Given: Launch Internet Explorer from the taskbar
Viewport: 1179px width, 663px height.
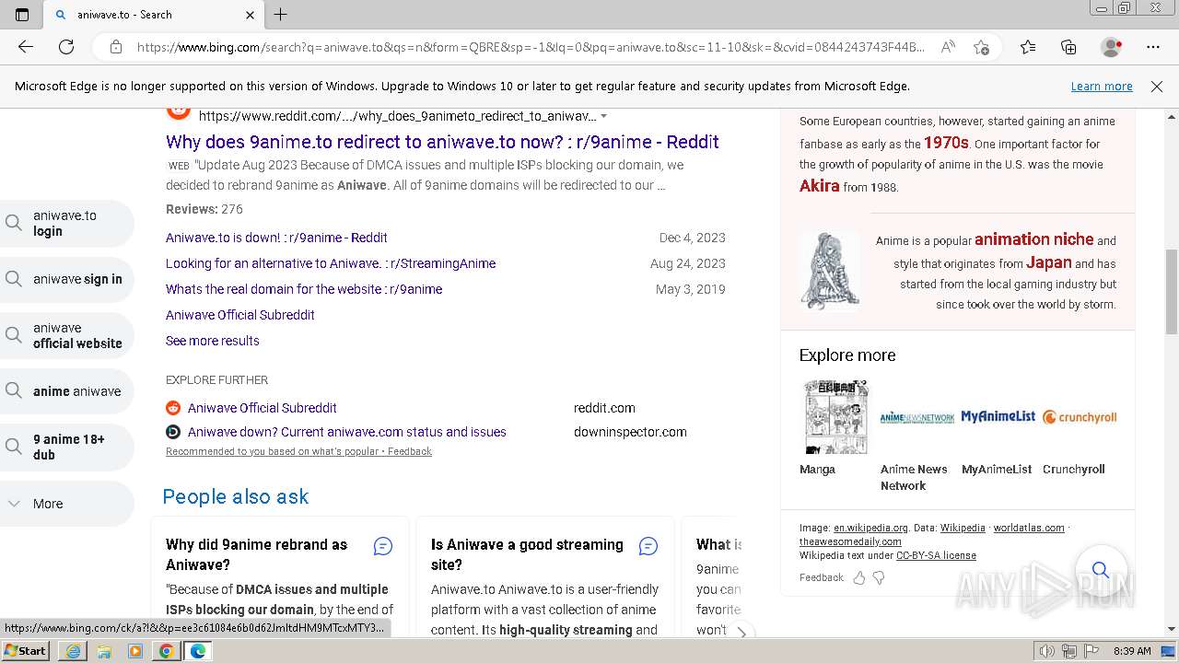Looking at the screenshot, I should [73, 651].
